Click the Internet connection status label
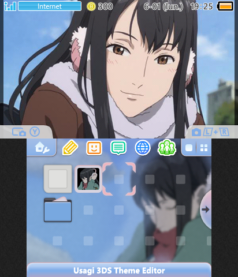Image resolution: width=238 pixels, height=277 pixels. point(50,6)
